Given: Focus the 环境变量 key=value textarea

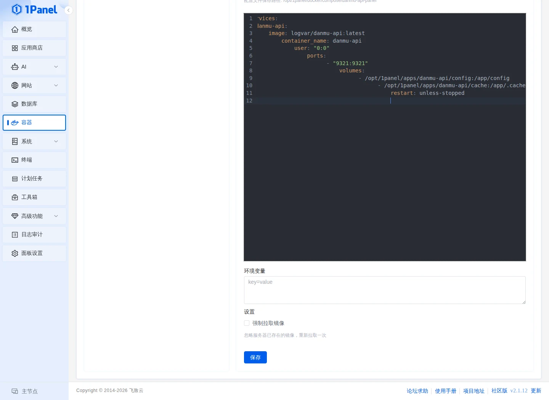Looking at the screenshot, I should click(385, 290).
